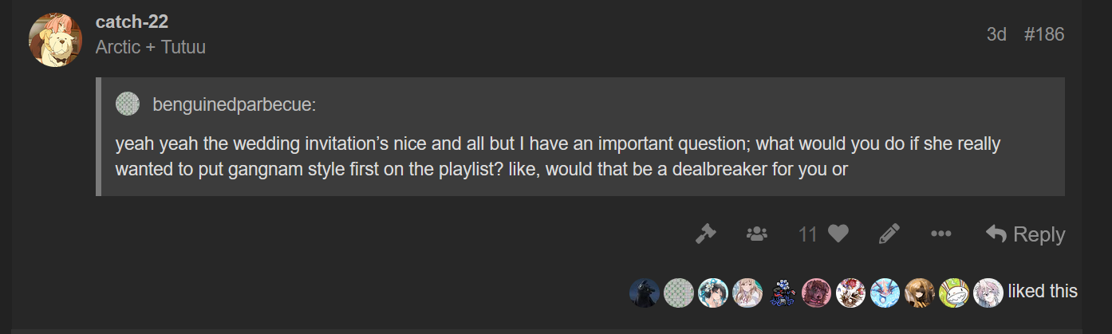Viewport: 1112px width, 334px height.
Task: Open the pixel-art robot liker avatar
Action: click(x=783, y=293)
